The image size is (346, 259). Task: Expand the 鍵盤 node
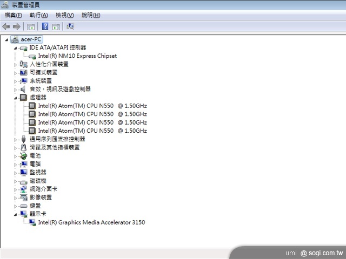pyautogui.click(x=15, y=206)
